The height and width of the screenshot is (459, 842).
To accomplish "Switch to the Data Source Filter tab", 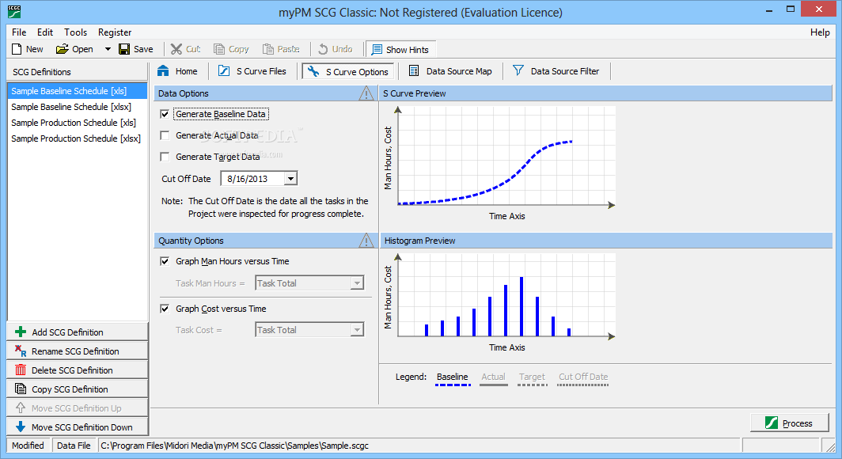I will [x=556, y=71].
